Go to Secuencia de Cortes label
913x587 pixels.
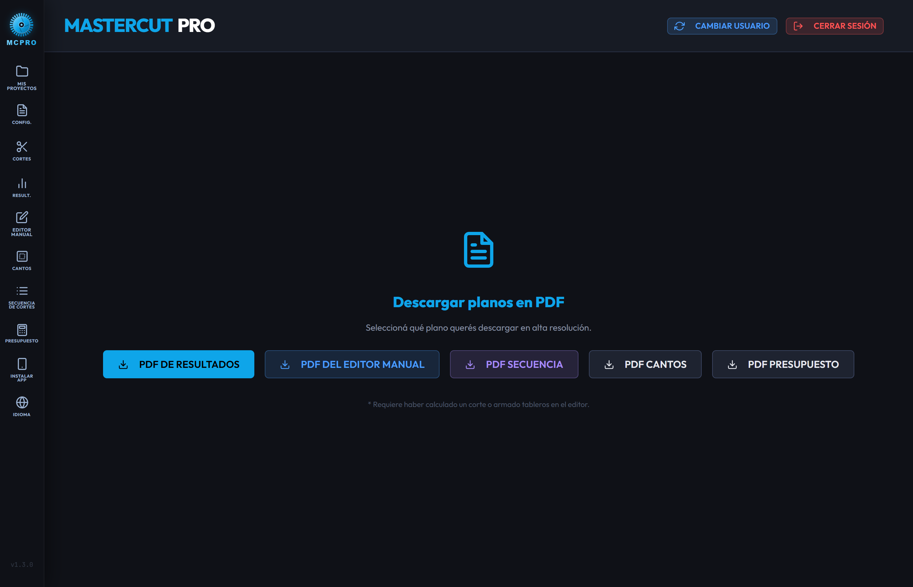(22, 305)
